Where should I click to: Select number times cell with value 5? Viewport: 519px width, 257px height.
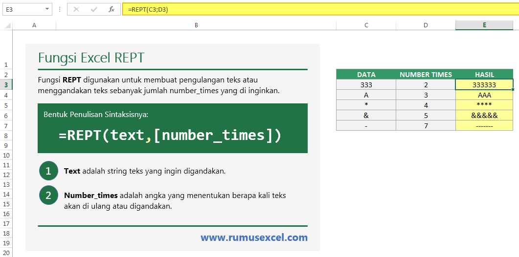coord(426,116)
